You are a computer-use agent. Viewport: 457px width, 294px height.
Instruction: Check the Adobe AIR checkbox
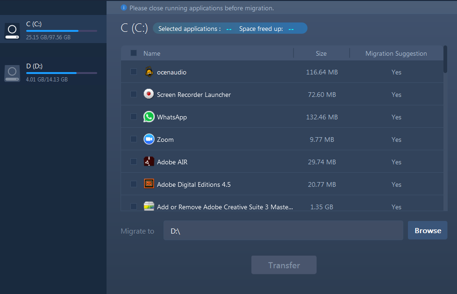point(134,162)
